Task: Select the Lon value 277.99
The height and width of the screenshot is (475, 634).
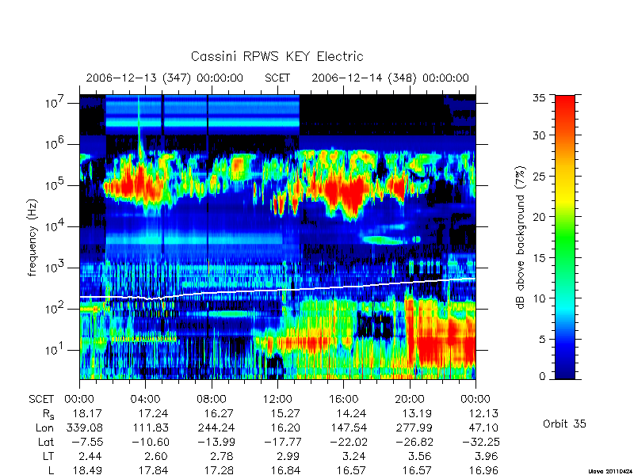Action: click(414, 427)
